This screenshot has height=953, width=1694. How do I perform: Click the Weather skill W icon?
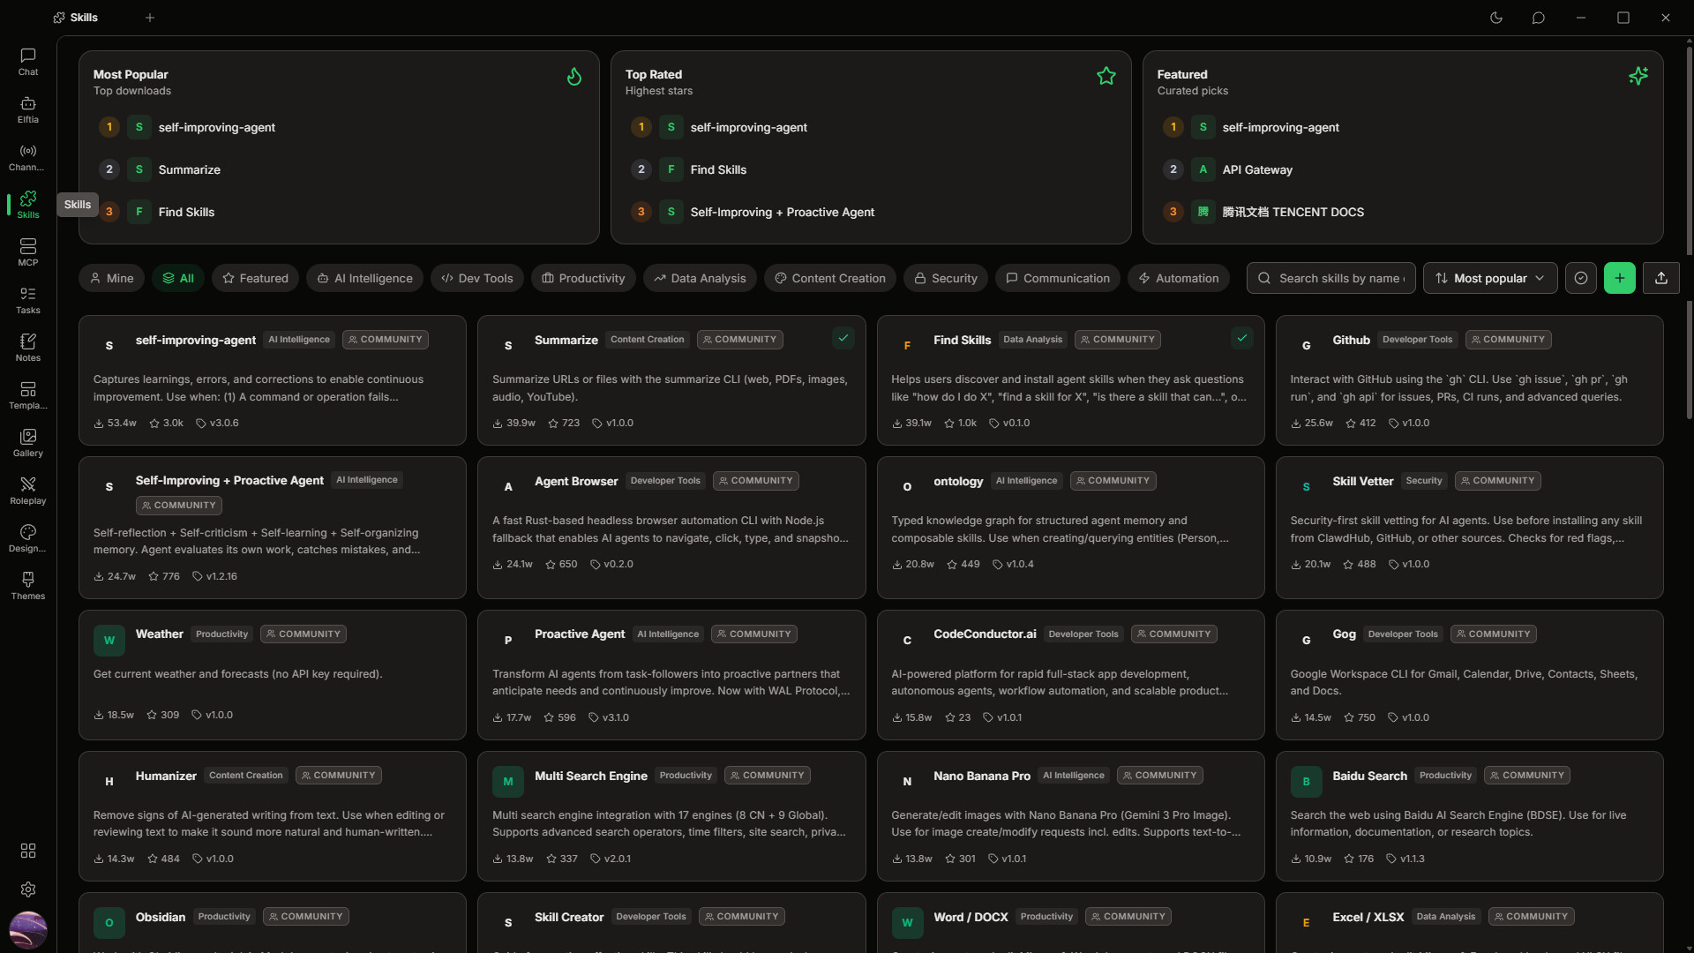(x=109, y=641)
